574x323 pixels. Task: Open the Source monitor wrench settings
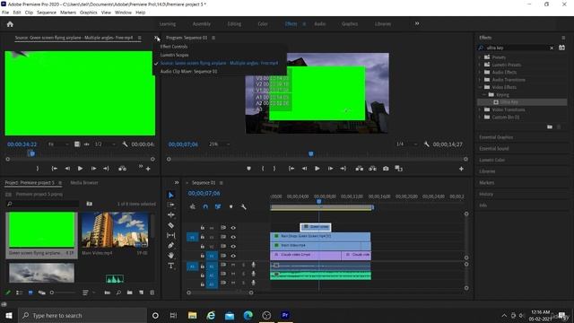[x=125, y=144]
